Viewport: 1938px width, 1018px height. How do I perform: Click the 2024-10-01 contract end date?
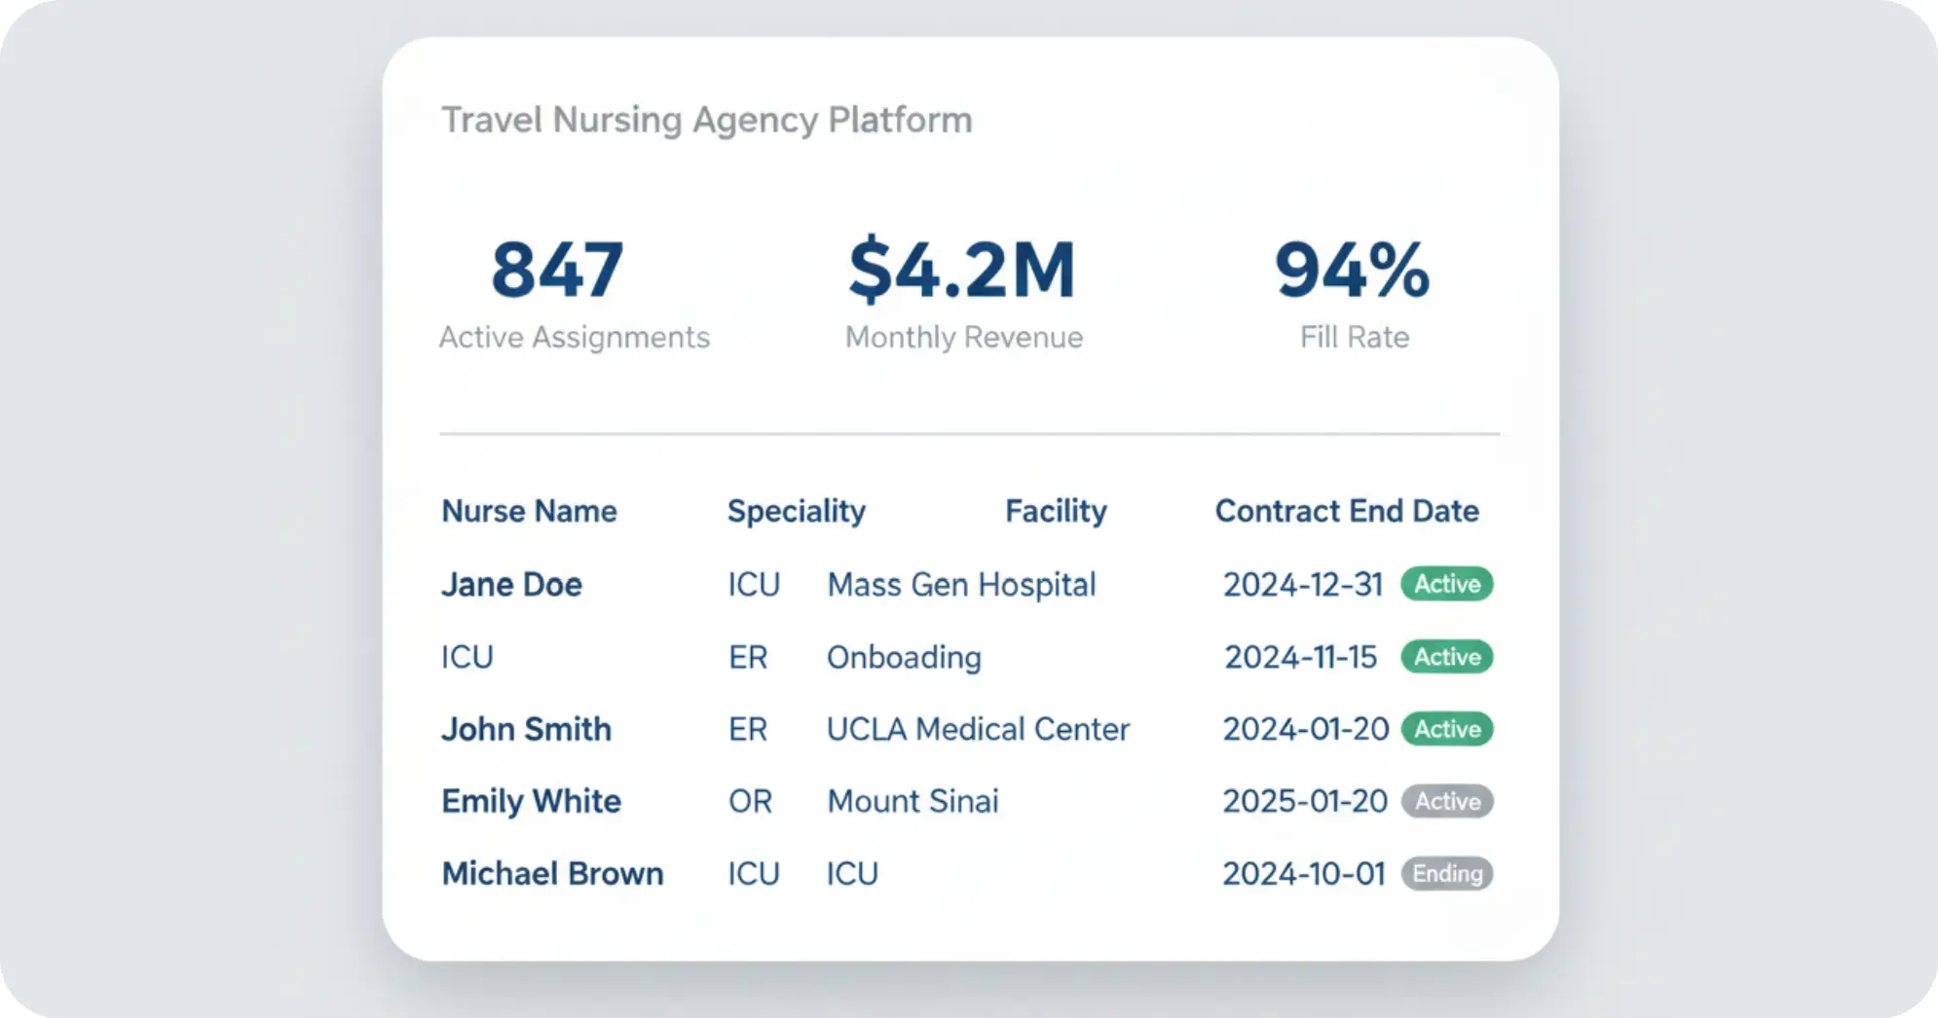click(1304, 873)
